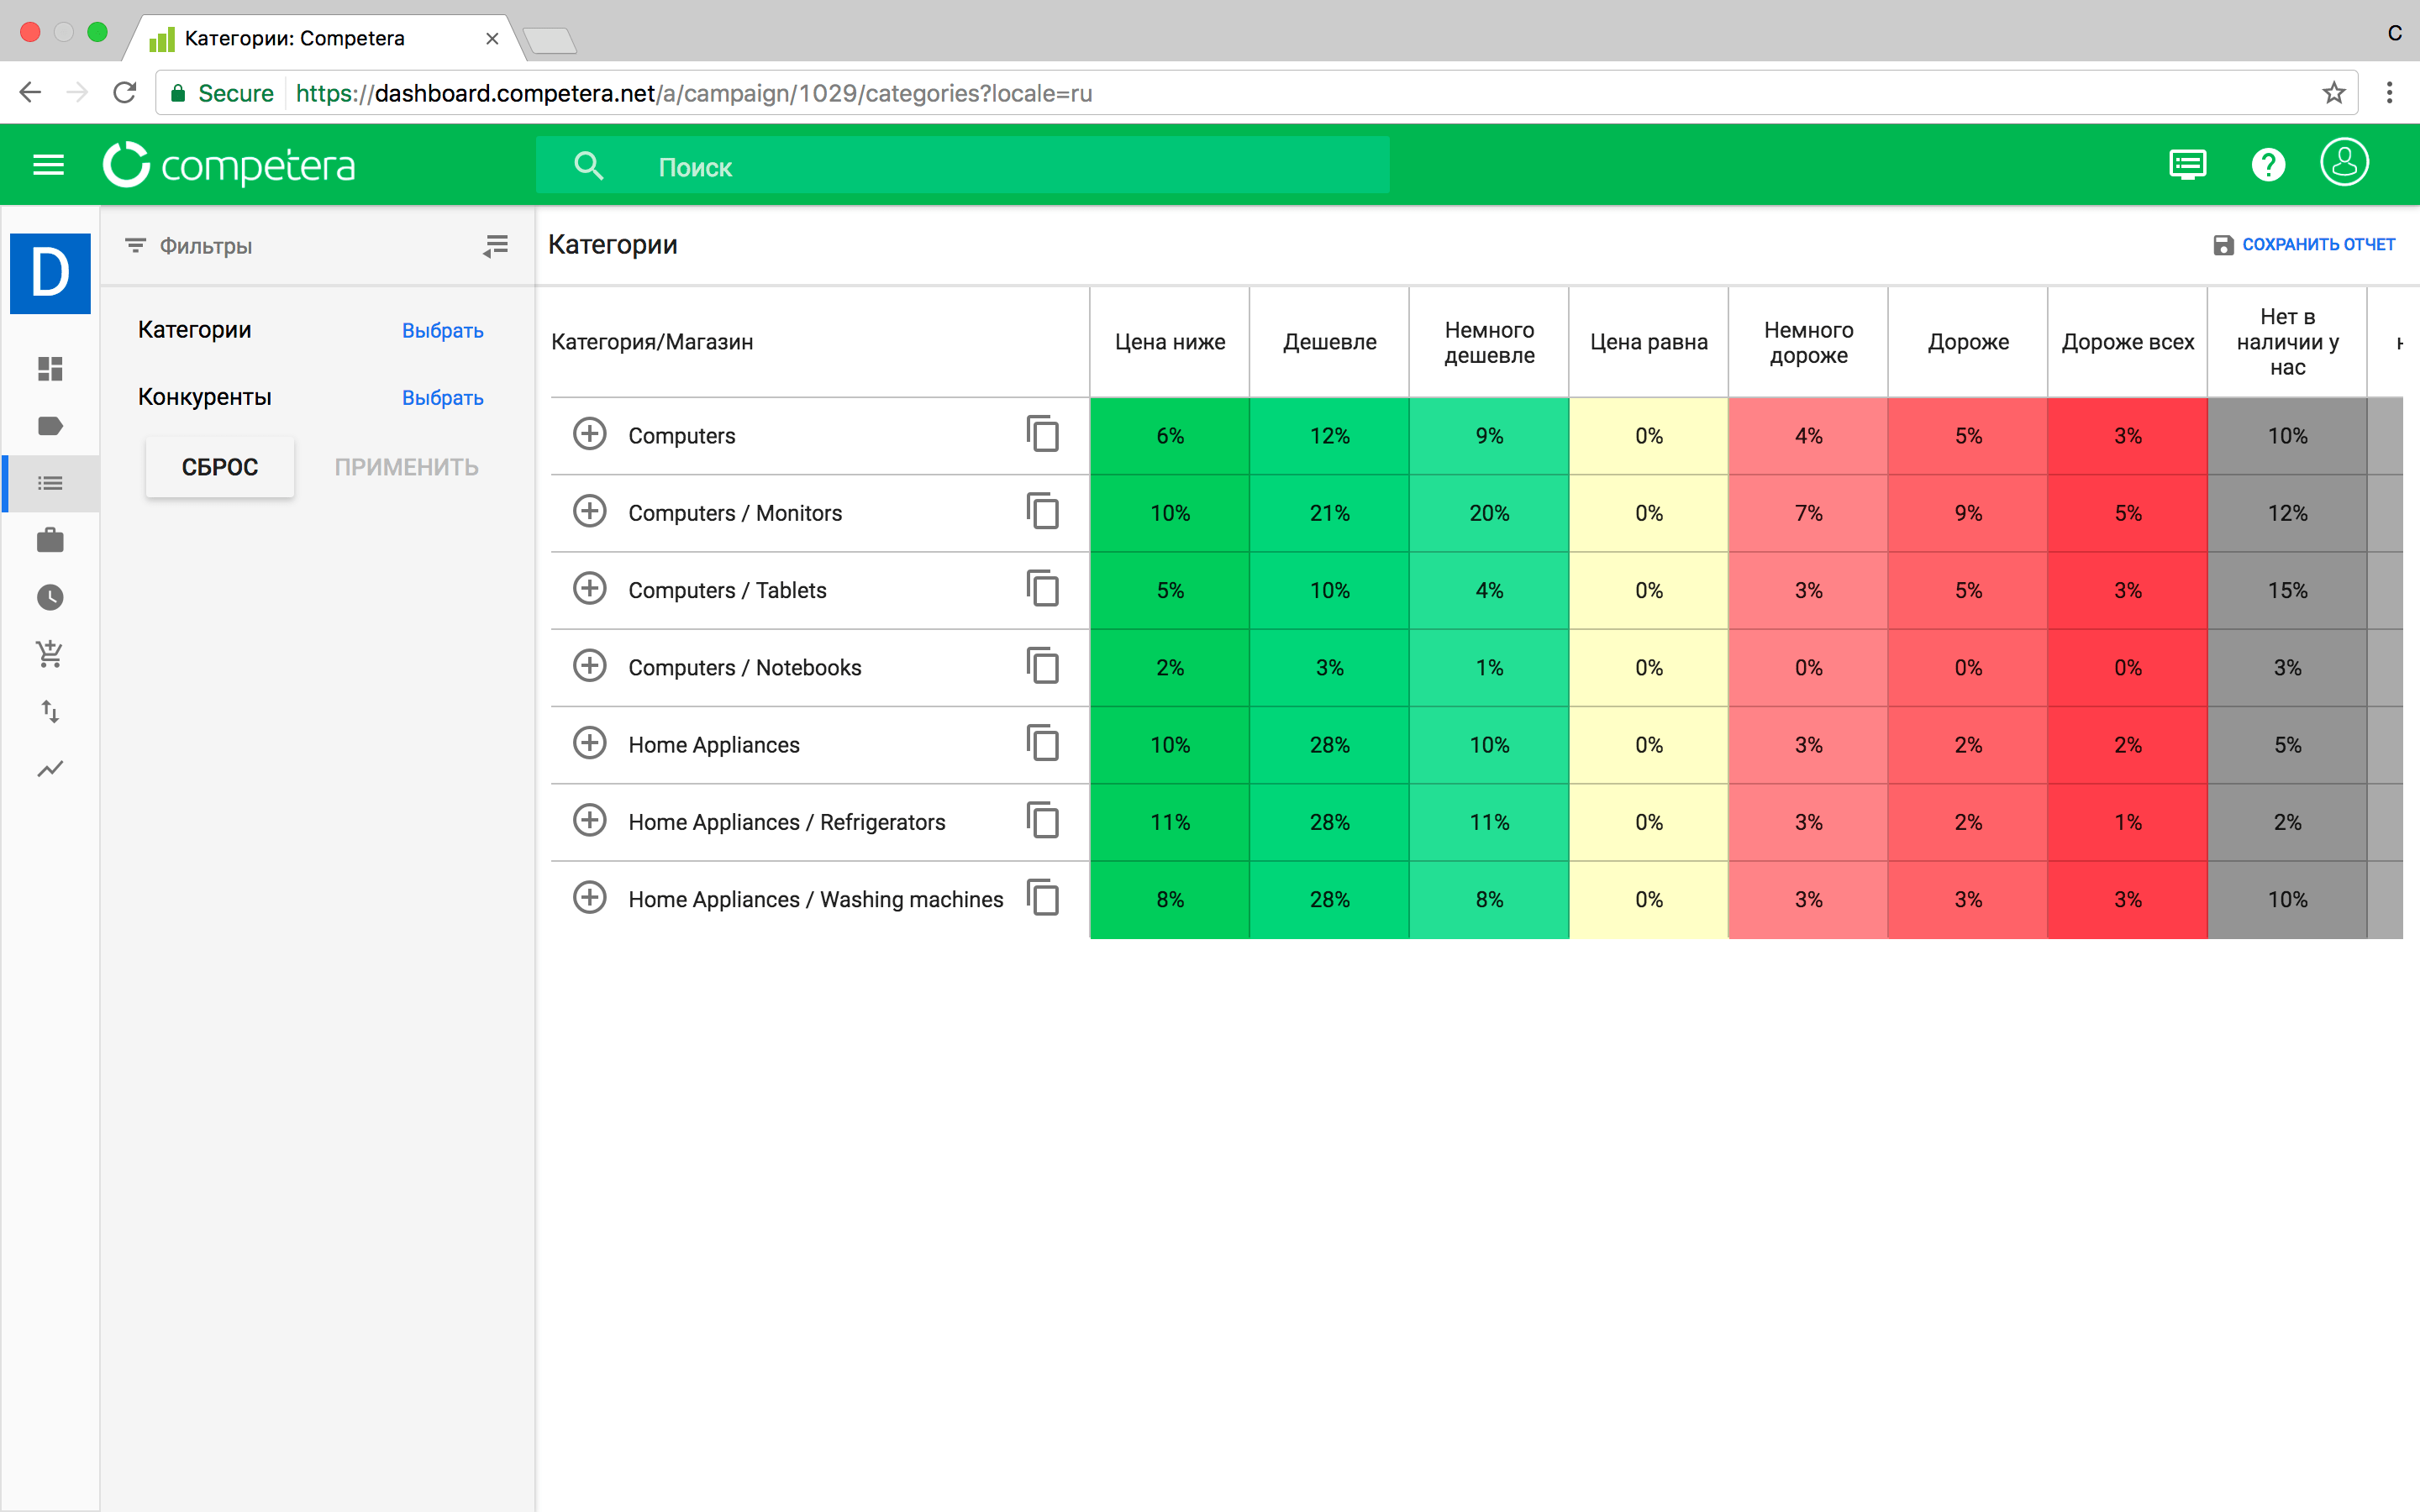The width and height of the screenshot is (2420, 1512).
Task: Open the hamburger main menu
Action: point(48,165)
